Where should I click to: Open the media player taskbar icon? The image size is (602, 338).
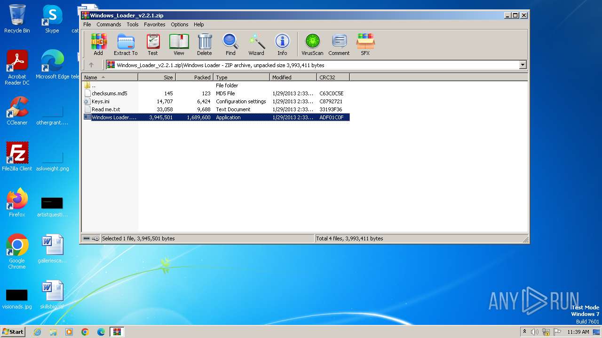pos(69,332)
